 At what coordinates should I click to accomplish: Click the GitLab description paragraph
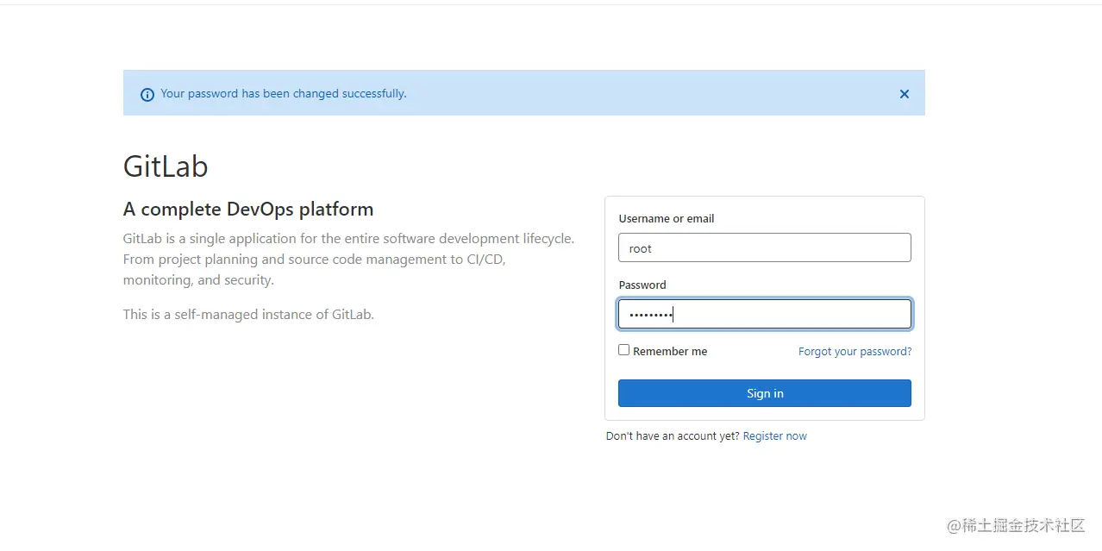[x=348, y=259]
